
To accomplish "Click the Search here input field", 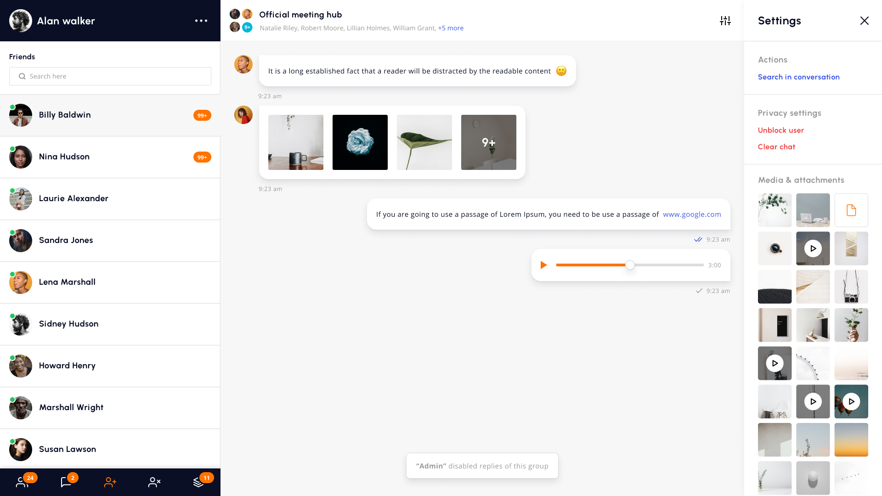I will [110, 76].
